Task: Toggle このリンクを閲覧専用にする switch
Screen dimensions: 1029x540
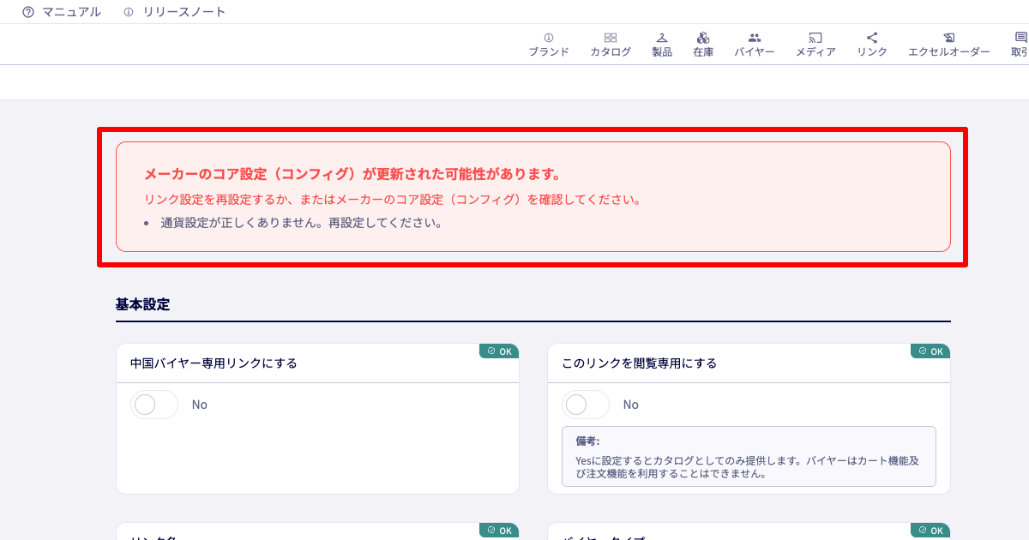Action: (x=586, y=405)
